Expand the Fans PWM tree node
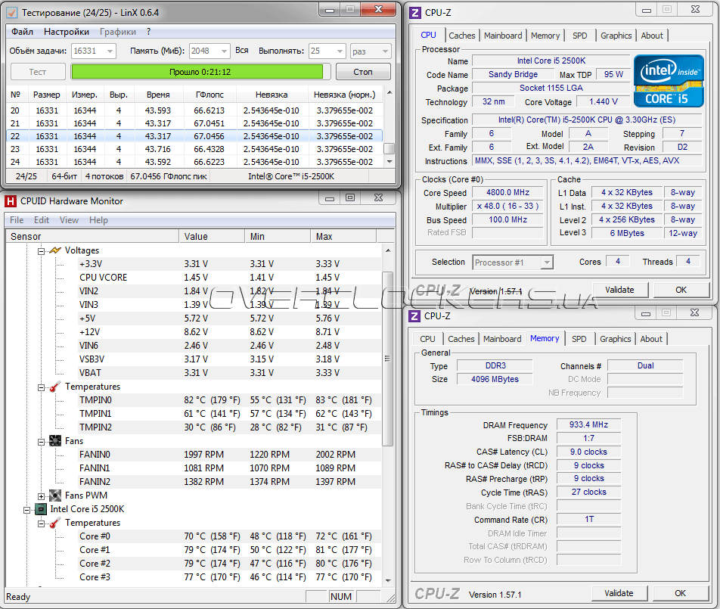 [x=41, y=496]
